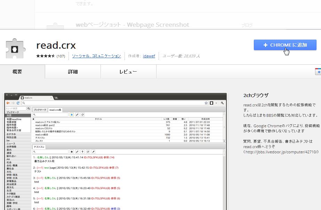Viewport: 321px width, 210px height.
Task: Collapse the selected 地震 category in the sidebar
Action: click(18, 115)
